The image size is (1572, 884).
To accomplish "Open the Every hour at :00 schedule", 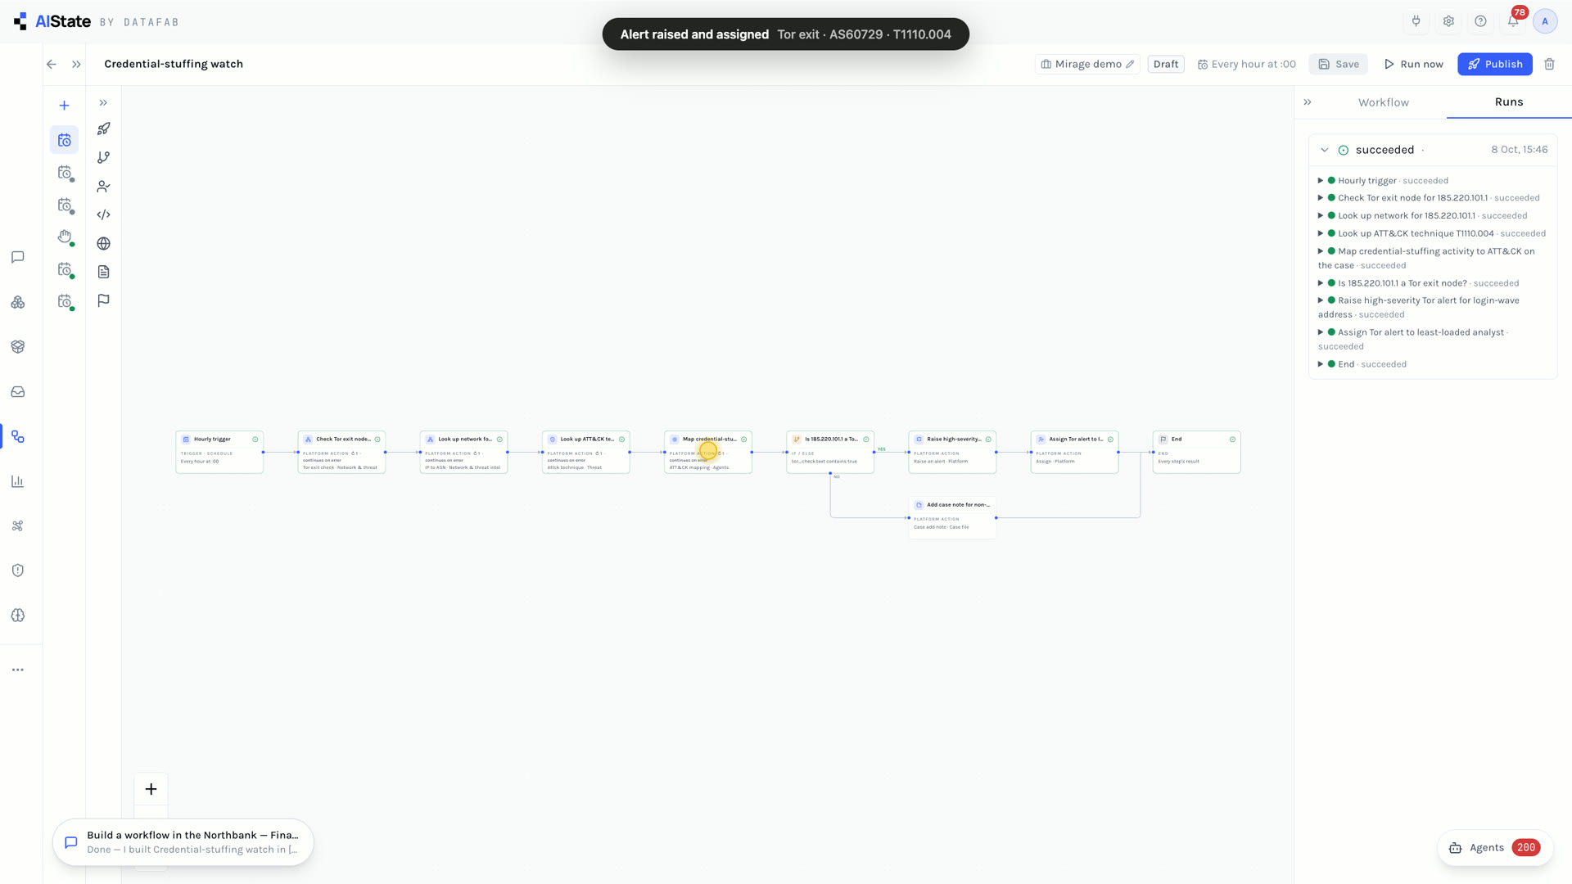I will pos(1247,64).
